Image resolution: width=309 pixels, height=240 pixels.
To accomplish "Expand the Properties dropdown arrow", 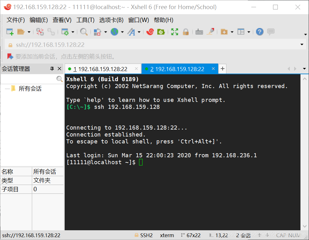I will (x=73, y=32).
